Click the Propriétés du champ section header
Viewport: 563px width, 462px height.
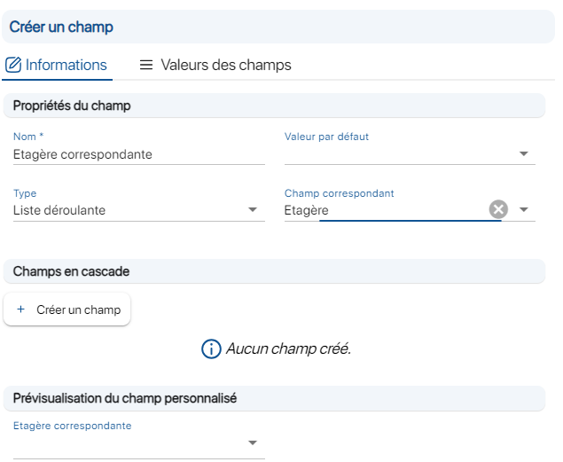tap(274, 106)
